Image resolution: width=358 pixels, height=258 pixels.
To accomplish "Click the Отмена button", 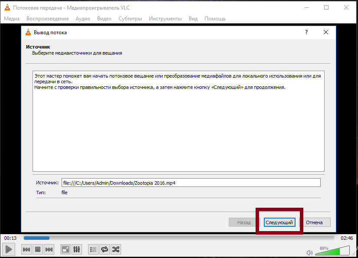I will click(x=314, y=222).
